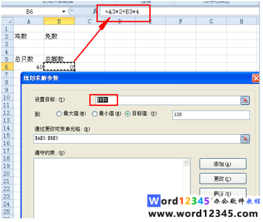Click the variable cells field $A$3:$B$3
This screenshot has width=263, height=222.
(x=137, y=139)
